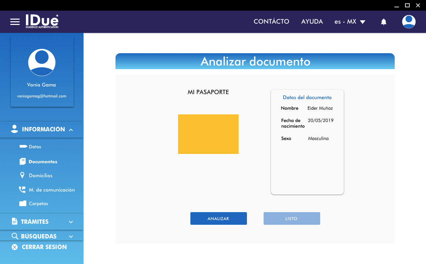Click the Carpetas folder icon
This screenshot has width=426, height=264.
click(x=23, y=203)
